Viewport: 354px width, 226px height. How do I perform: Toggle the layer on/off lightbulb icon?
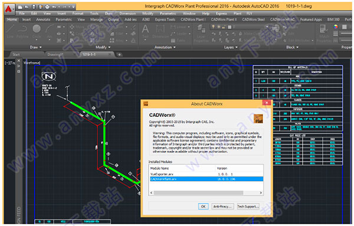213,27
